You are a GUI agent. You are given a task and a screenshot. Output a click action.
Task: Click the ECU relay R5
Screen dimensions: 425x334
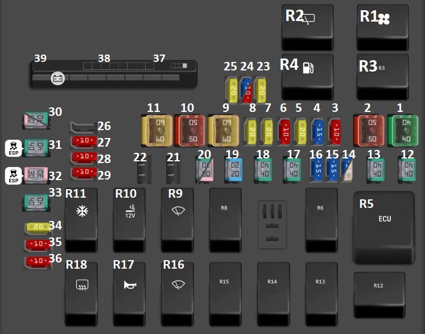[x=384, y=227]
